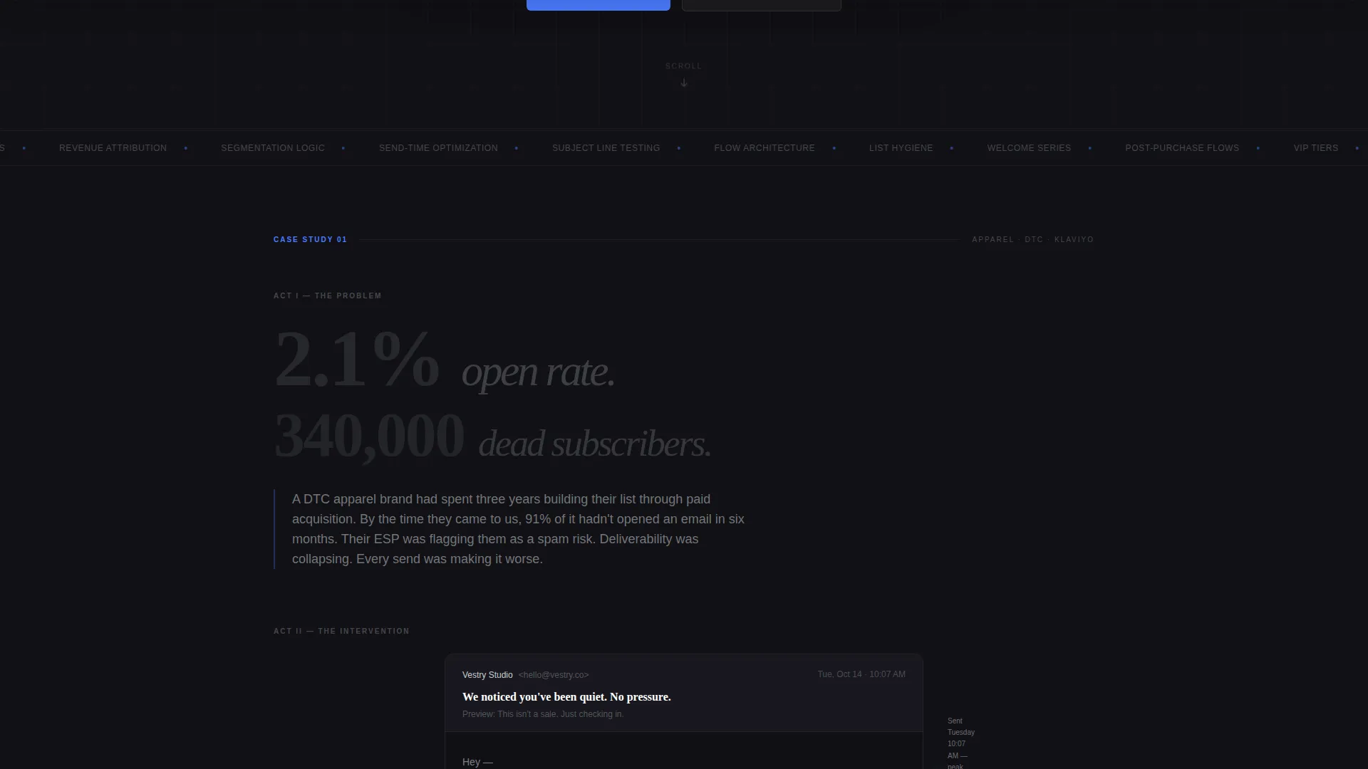
Task: Select WELCOME SERIES in the ticker
Action: 1029,148
